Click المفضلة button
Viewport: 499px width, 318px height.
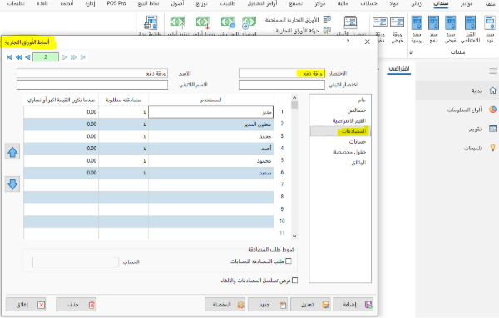225,305
